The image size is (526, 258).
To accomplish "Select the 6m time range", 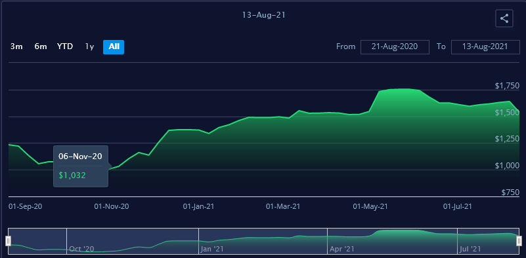I will coord(41,47).
